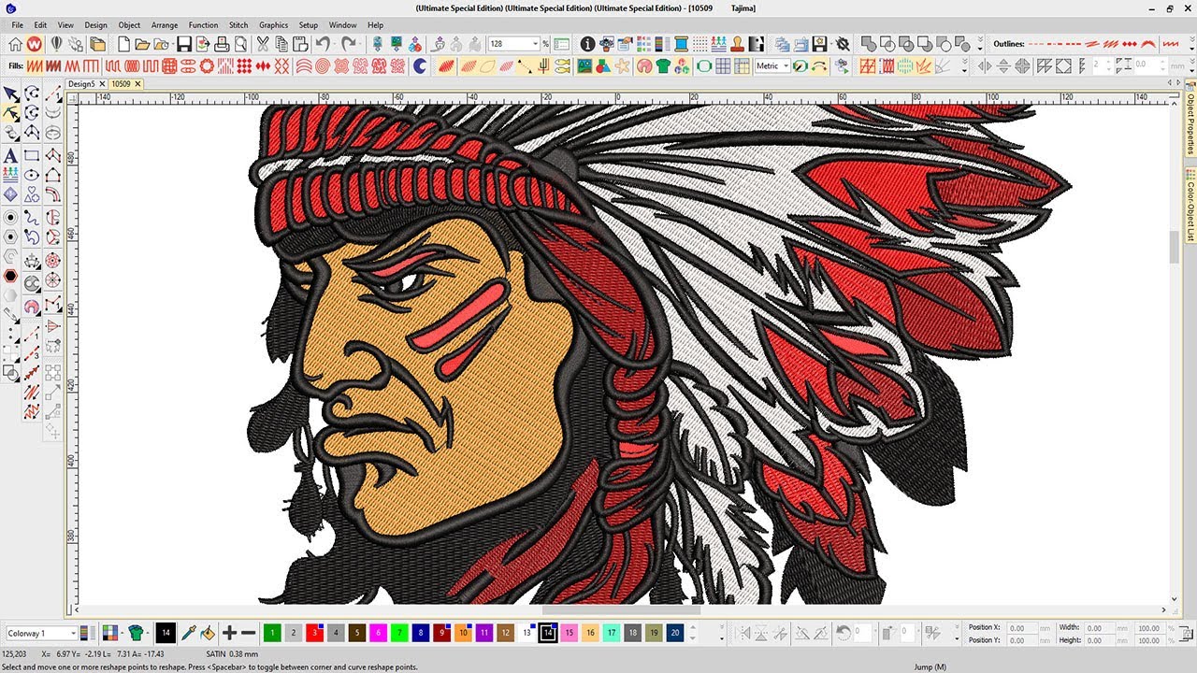Viewport: 1197px width, 673px height.
Task: Click the Home icon in the toolbar
Action: (15, 44)
